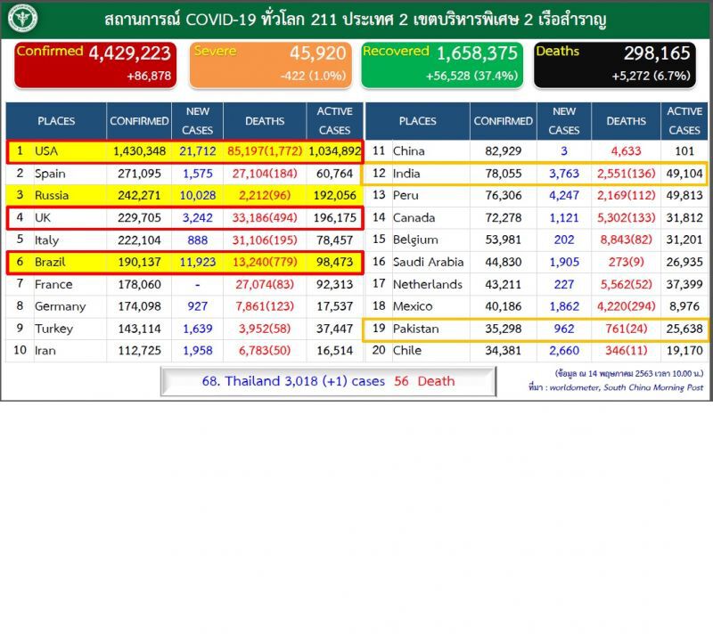
Task: Select the USA country name
Action: (x=46, y=151)
